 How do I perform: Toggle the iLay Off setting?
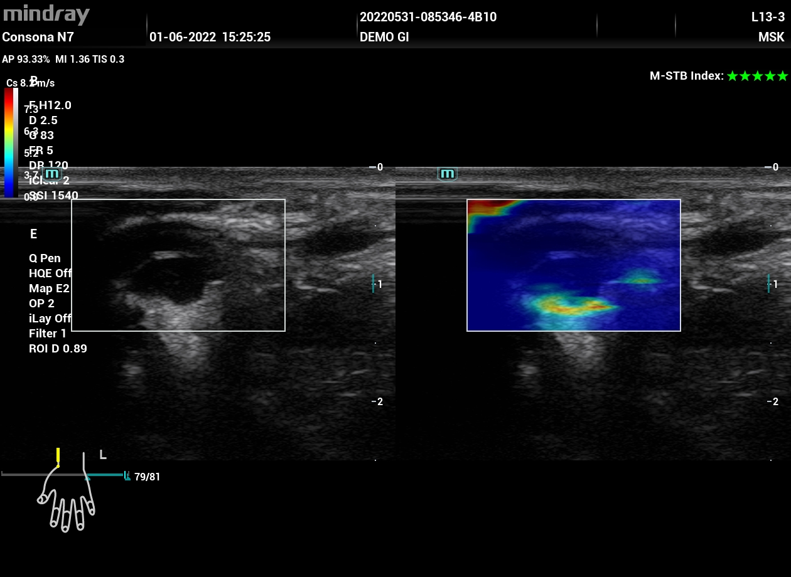point(50,319)
